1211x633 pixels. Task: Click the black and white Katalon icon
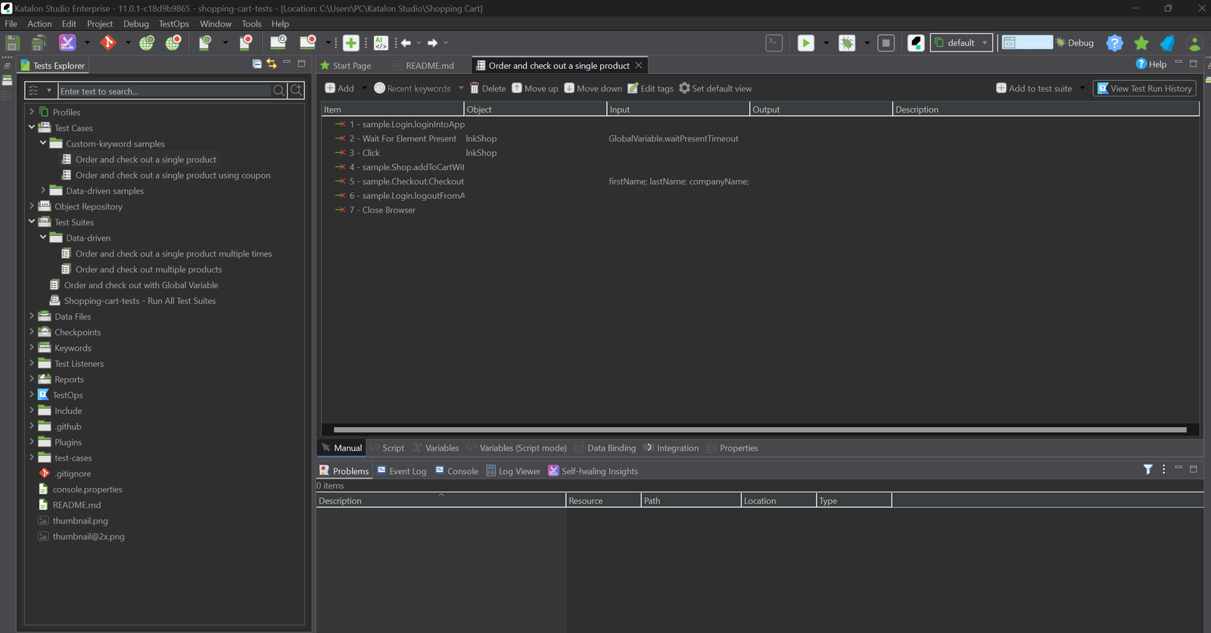tap(916, 43)
